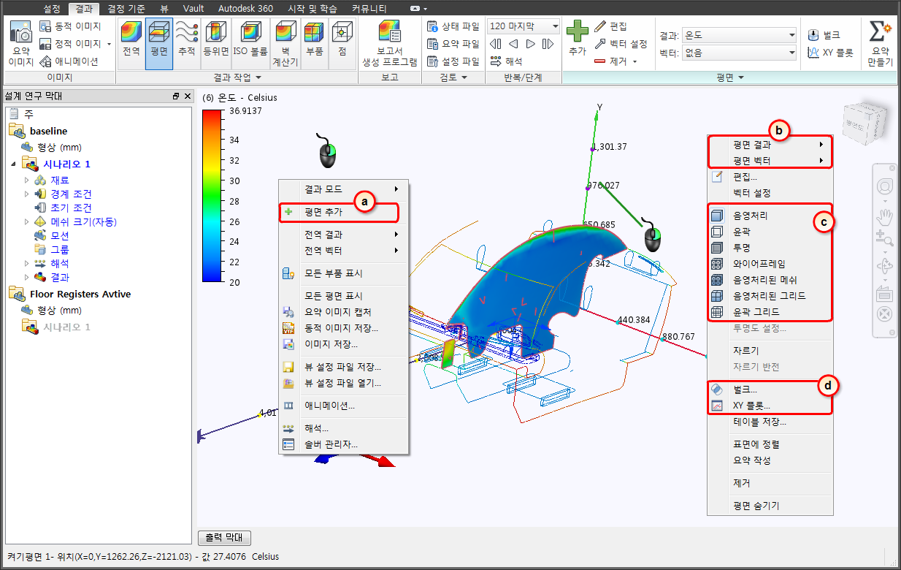The height and width of the screenshot is (570, 901).
Task: Open the 벡터 없음 combo box
Action: [737, 53]
